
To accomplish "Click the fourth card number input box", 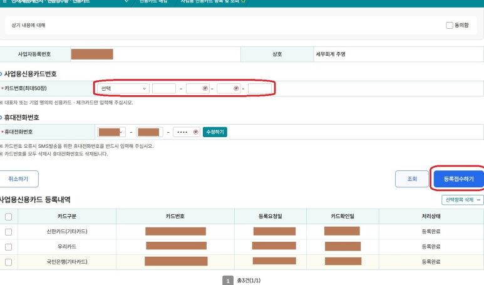I will 260,88.
